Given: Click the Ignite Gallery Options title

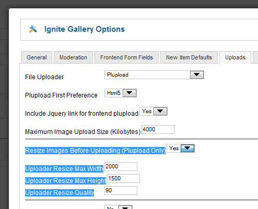Looking at the screenshot, I should [85, 29].
